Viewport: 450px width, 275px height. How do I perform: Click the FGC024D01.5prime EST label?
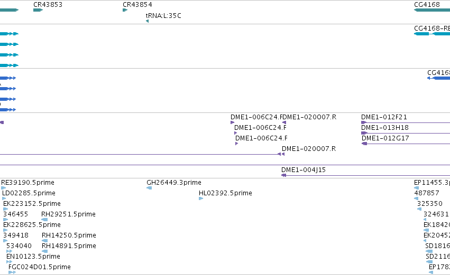(40, 267)
